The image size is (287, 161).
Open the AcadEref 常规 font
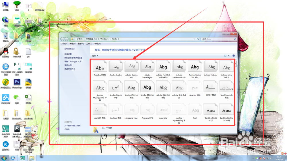pos(100,68)
